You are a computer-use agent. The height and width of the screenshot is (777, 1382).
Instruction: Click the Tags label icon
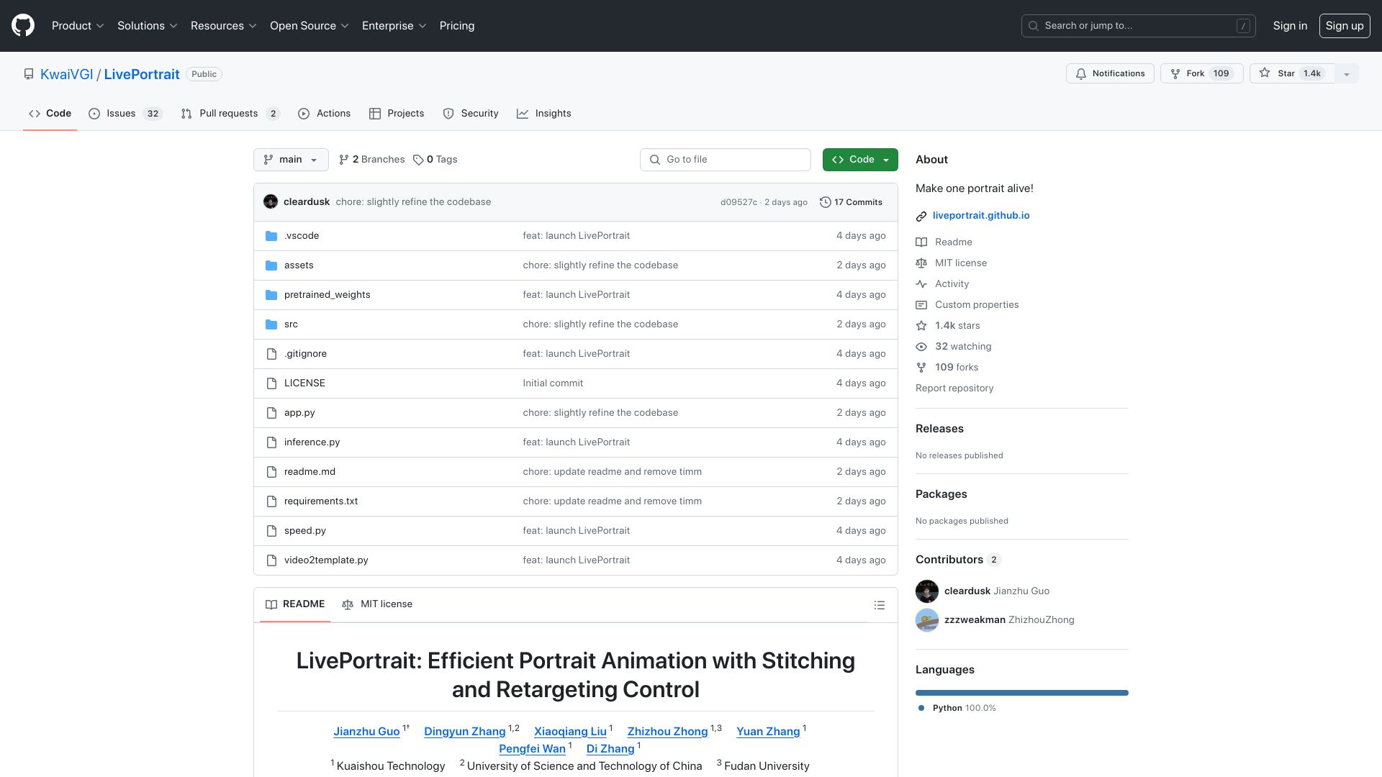418,160
